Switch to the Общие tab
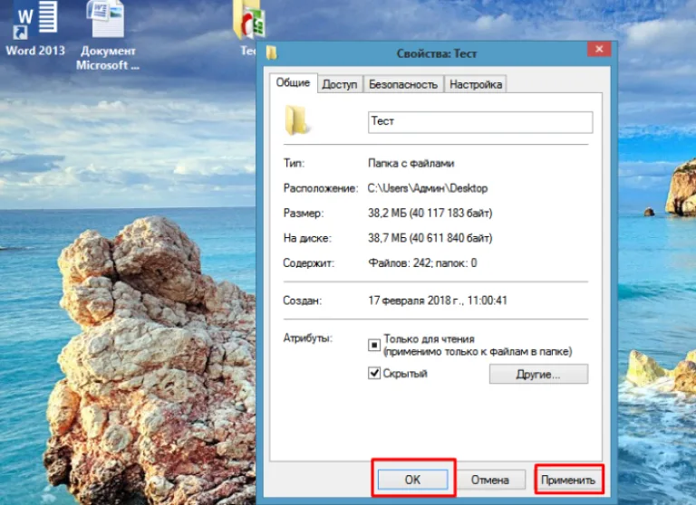696x505 pixels. pos(293,83)
